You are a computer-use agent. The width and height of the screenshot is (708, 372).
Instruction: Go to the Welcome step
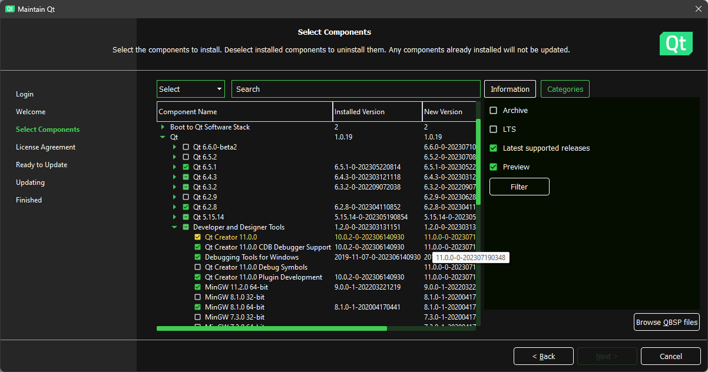(31, 112)
